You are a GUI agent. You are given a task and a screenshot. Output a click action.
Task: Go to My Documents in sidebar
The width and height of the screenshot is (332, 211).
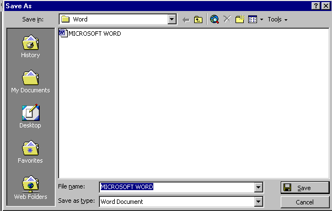(30, 81)
